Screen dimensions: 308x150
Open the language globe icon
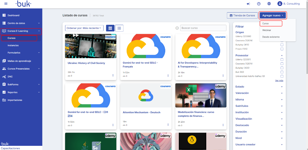[x=269, y=4]
